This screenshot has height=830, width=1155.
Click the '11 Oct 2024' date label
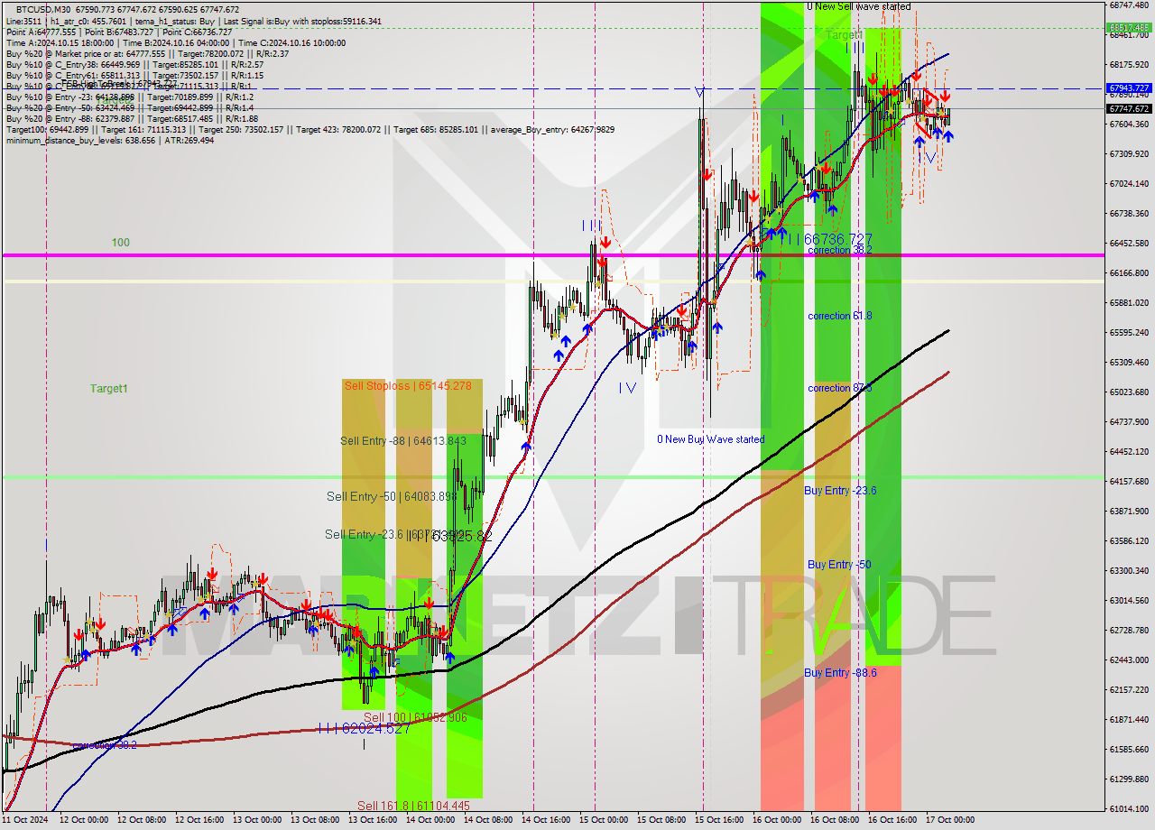27,820
